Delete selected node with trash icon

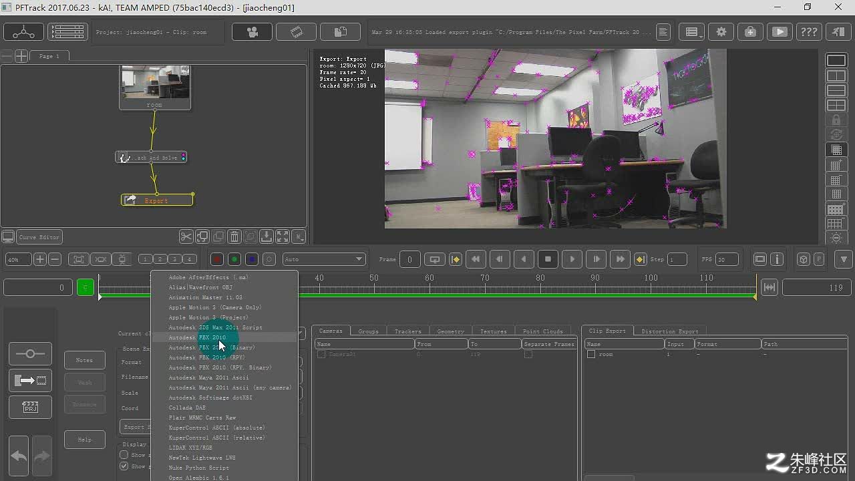pos(234,236)
